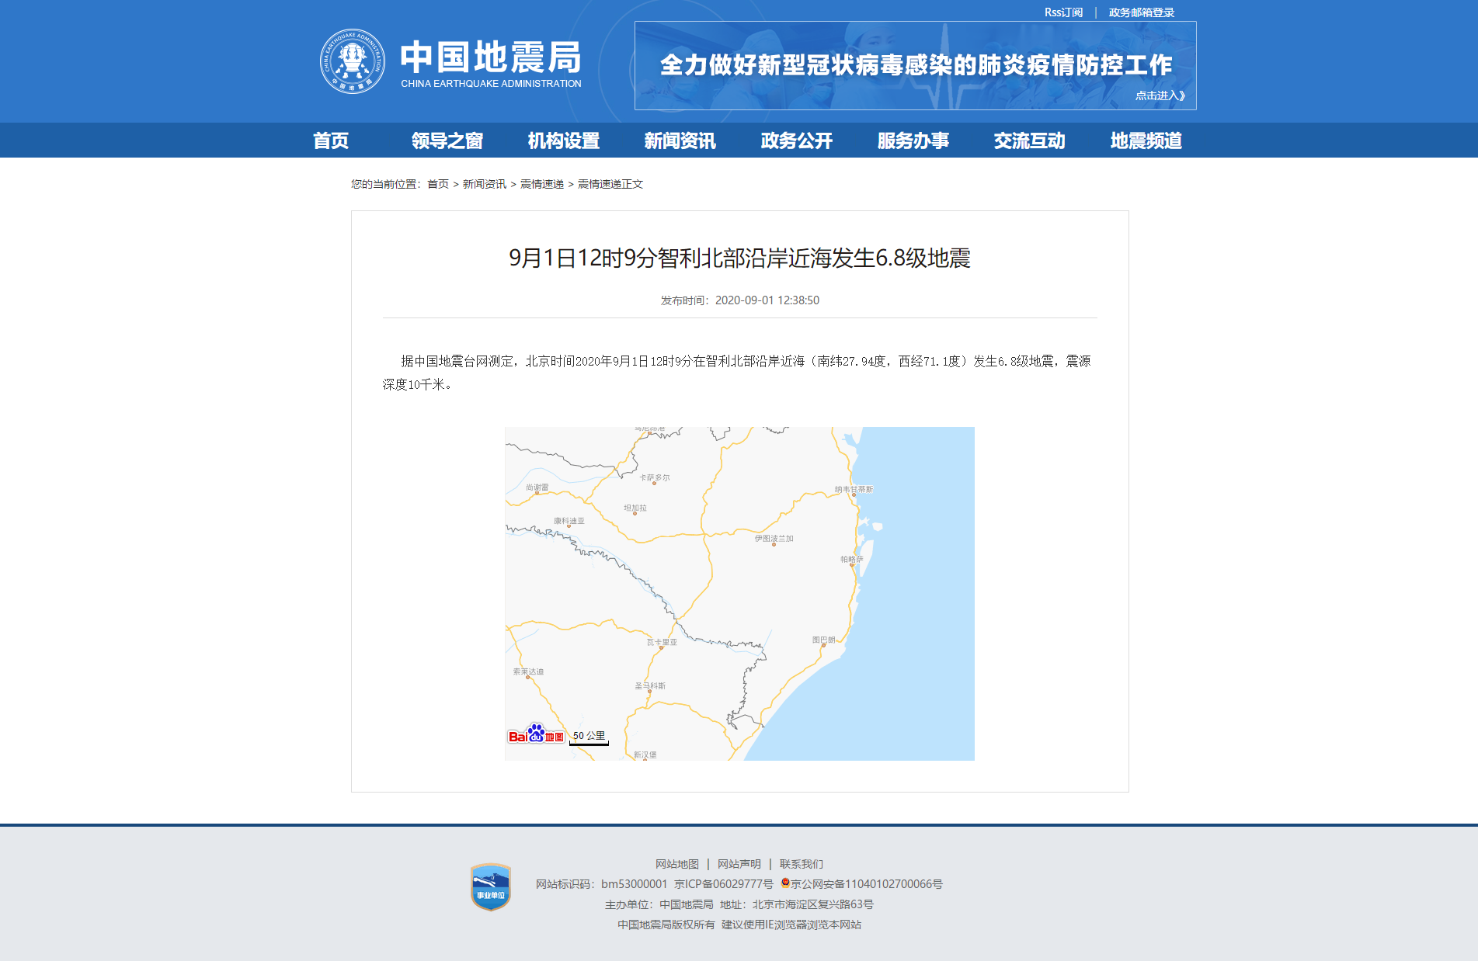This screenshot has height=961, width=1478.
Task: Open the 地震频道 navigation menu item
Action: (1145, 141)
